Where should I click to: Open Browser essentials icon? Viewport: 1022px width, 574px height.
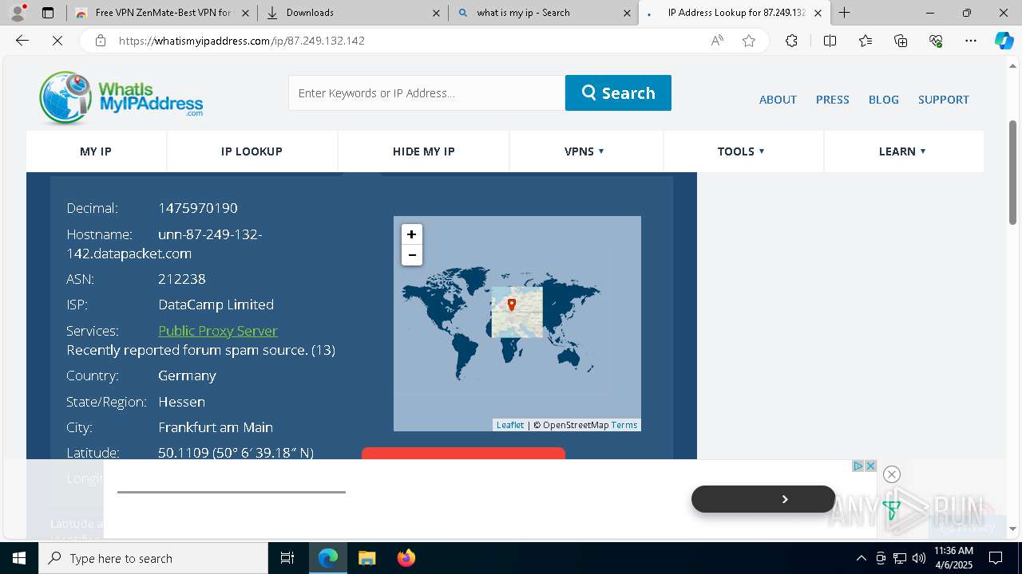936,41
